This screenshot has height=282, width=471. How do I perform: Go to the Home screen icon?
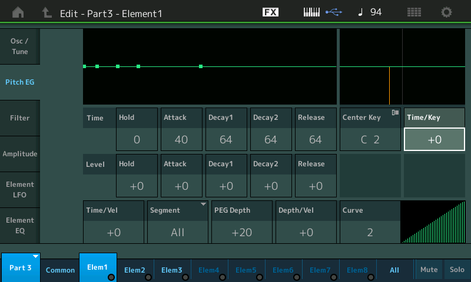point(18,12)
